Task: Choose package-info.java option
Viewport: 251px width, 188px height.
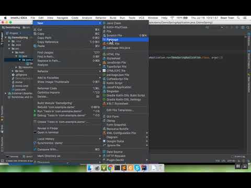Action: point(118,48)
